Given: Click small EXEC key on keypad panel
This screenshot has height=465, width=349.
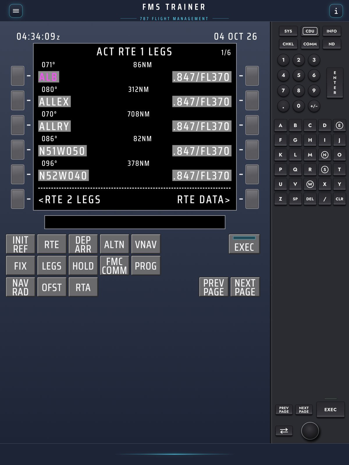Looking at the screenshot, I should click(330, 409).
